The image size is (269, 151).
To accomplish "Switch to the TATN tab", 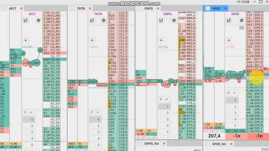I will pos(81,8).
